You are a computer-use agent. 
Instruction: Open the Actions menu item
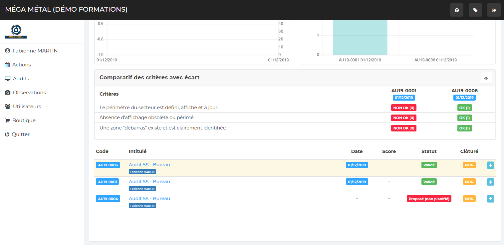click(x=21, y=65)
